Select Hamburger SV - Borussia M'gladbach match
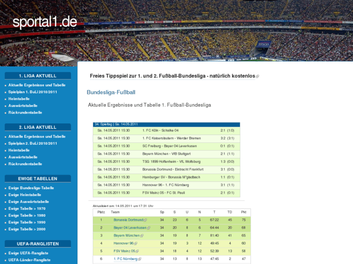The image size is (353, 264). [167, 177]
